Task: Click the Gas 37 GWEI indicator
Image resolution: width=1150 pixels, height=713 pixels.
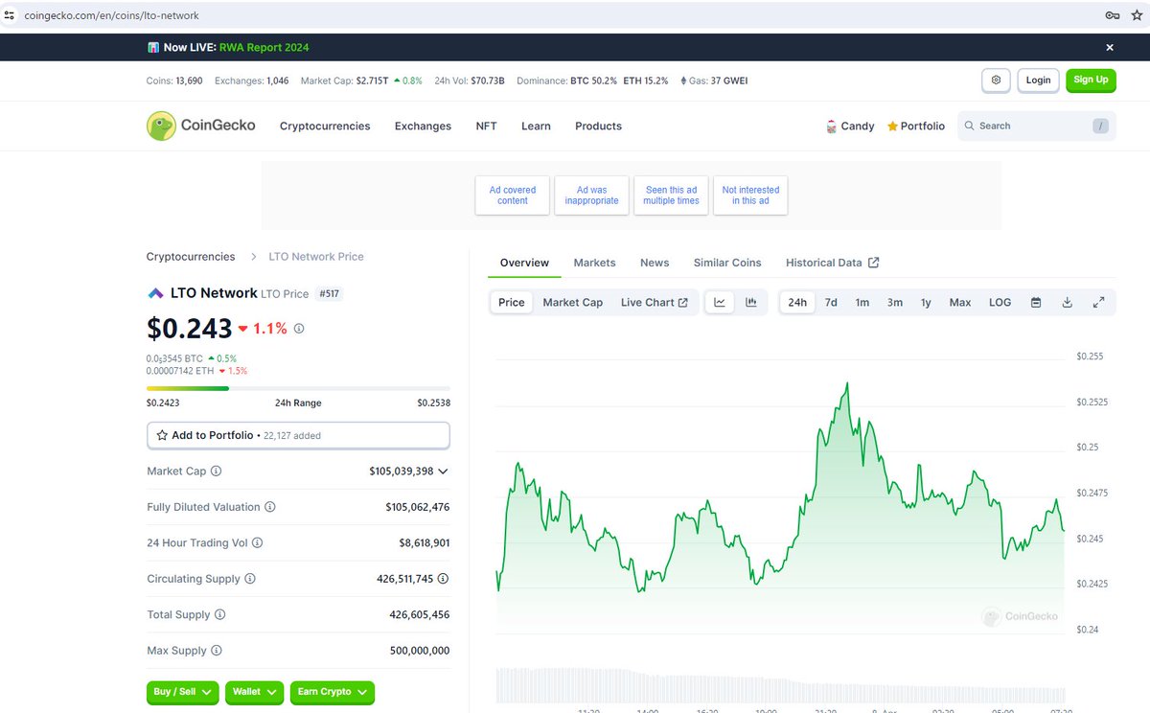Action: [714, 80]
